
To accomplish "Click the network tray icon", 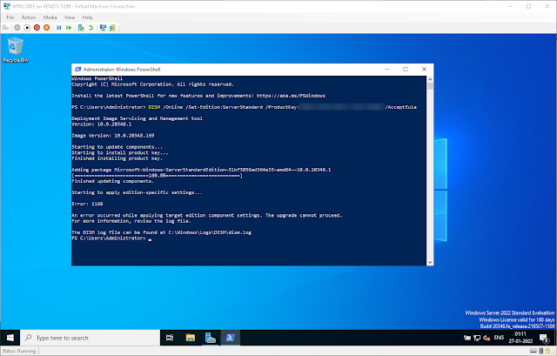I will click(477, 338).
